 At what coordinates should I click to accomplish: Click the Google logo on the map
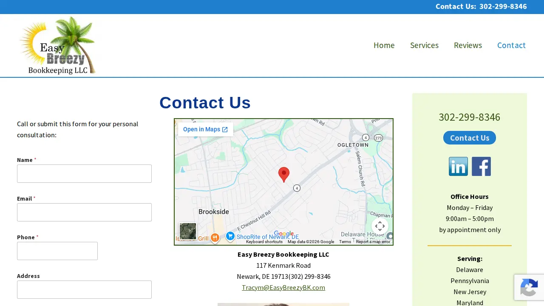pyautogui.click(x=284, y=234)
